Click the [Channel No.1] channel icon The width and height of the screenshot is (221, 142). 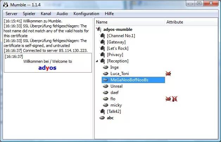pyautogui.click(x=102, y=36)
